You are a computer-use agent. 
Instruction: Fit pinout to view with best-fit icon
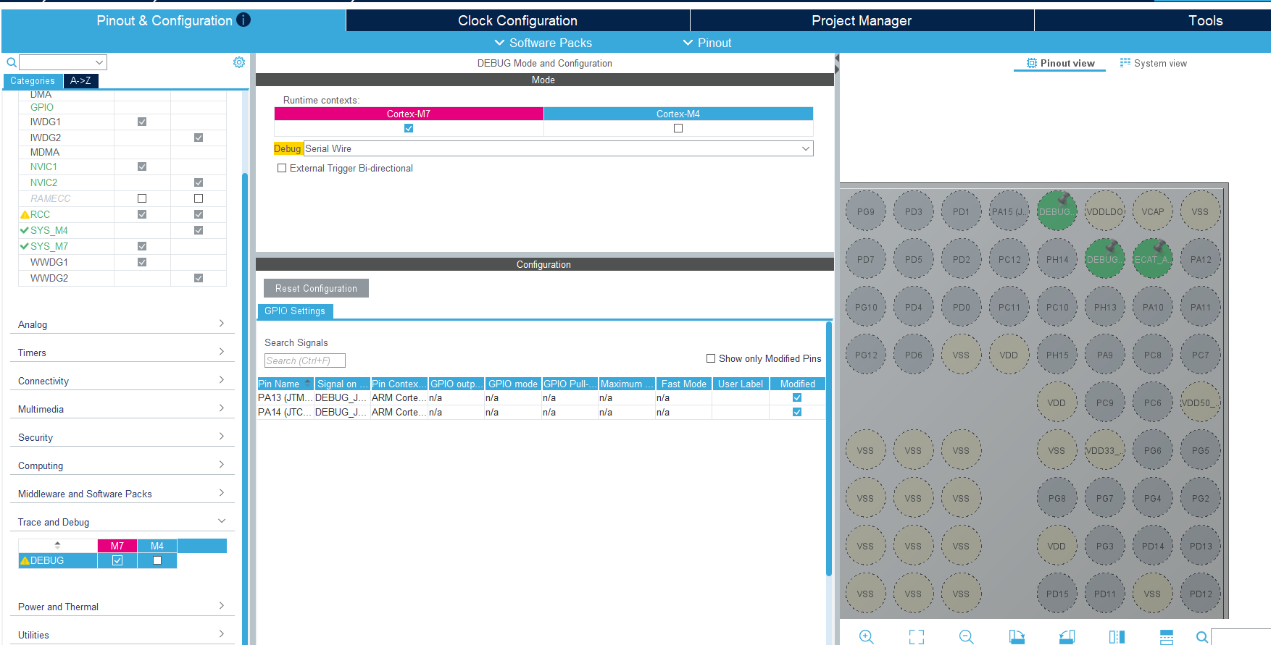pyautogui.click(x=917, y=636)
